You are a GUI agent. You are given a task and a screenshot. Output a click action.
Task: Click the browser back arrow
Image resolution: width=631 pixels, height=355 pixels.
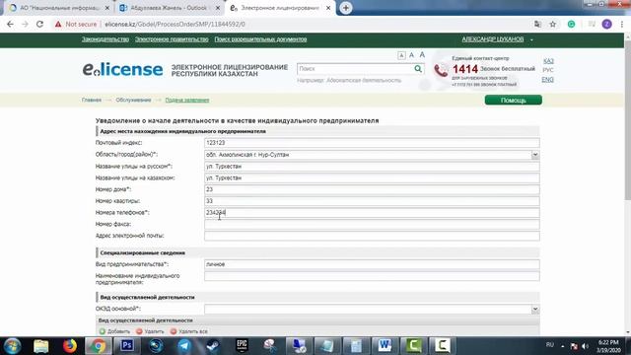click(x=10, y=24)
